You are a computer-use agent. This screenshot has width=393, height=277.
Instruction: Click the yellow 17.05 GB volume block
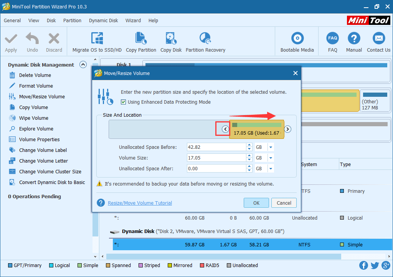[x=257, y=129]
